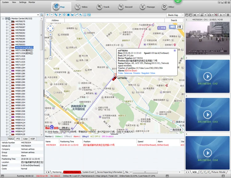Uncheck vehicle 445708304 in device tree

pyautogui.click(x=10, y=48)
